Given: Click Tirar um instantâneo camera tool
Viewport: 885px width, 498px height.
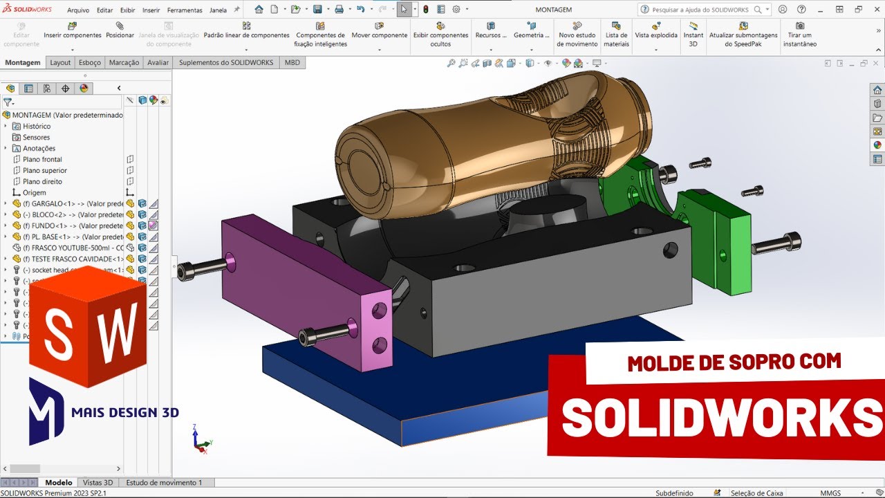Looking at the screenshot, I should 800,35.
